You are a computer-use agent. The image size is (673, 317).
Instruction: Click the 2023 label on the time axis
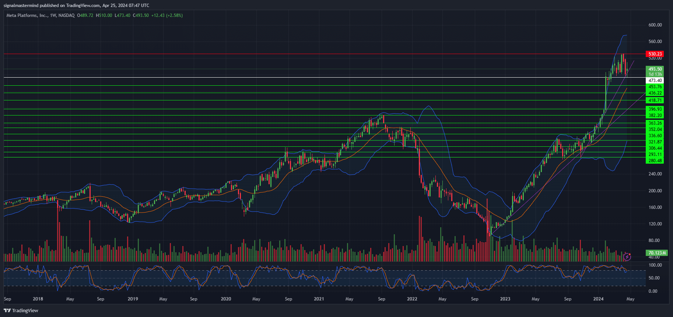point(505,299)
